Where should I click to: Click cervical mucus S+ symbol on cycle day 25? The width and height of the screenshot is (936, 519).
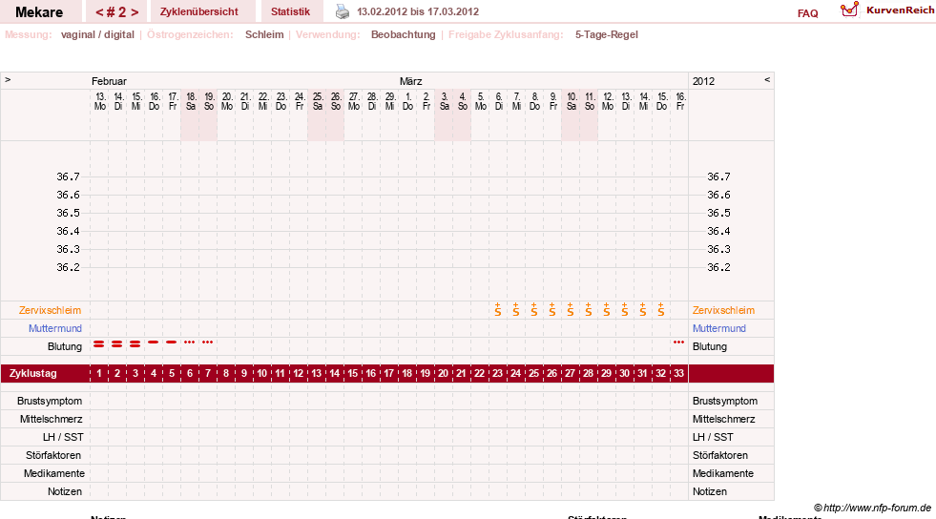click(534, 310)
